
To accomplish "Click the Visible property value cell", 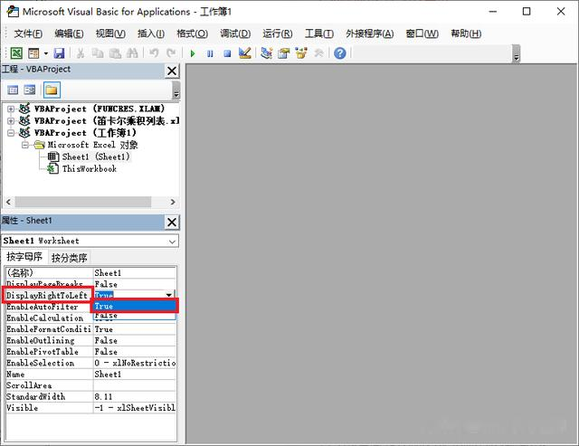I will coord(135,408).
